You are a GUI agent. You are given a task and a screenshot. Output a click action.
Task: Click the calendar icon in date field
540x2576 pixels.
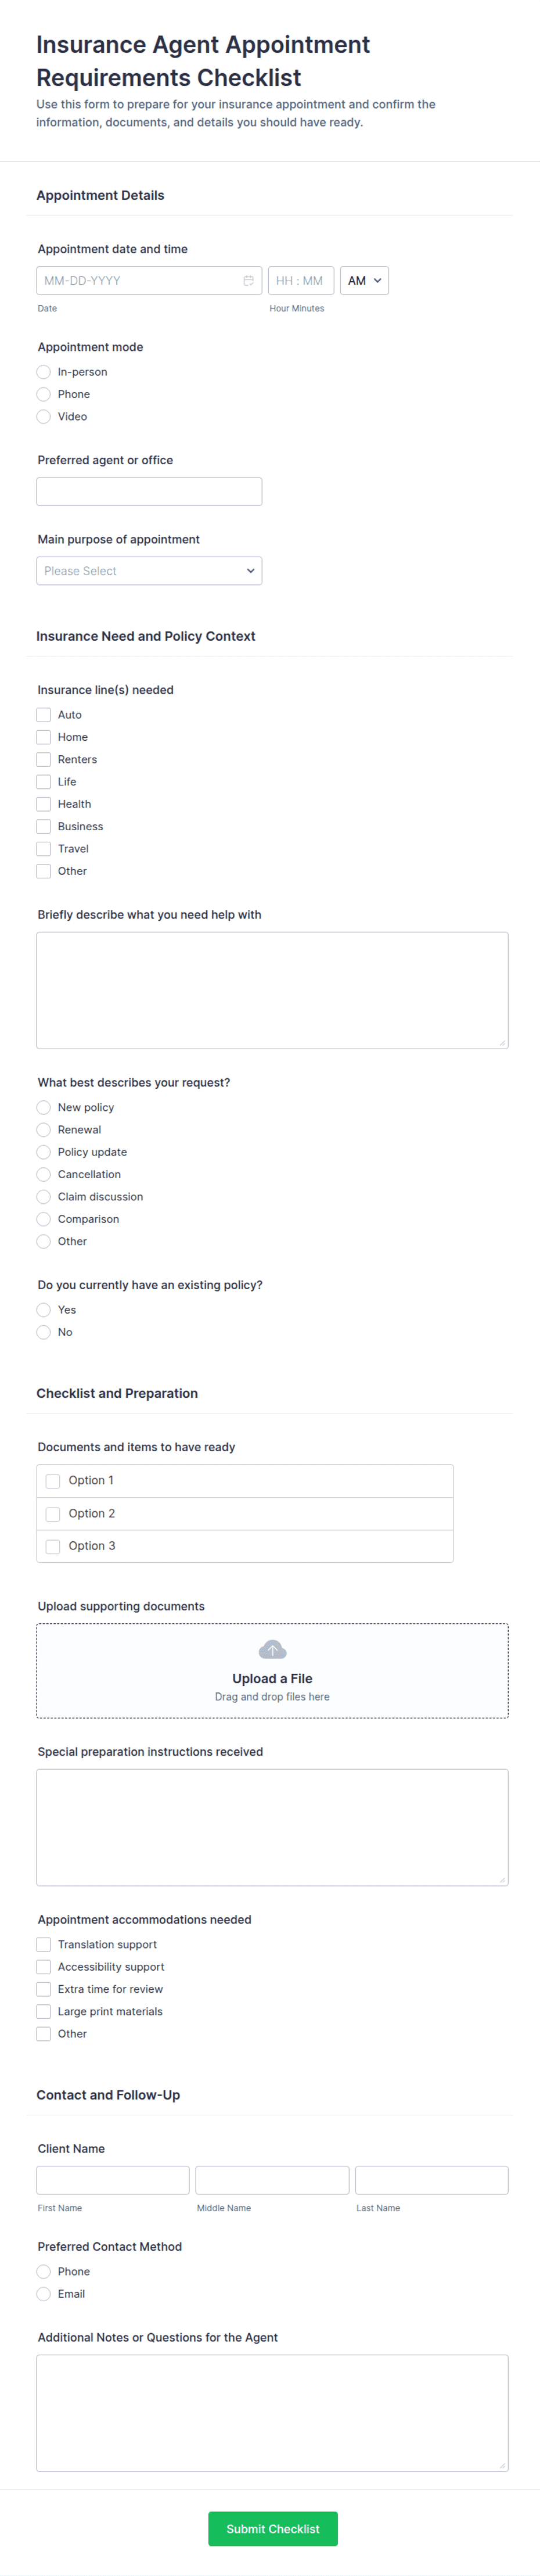point(248,281)
